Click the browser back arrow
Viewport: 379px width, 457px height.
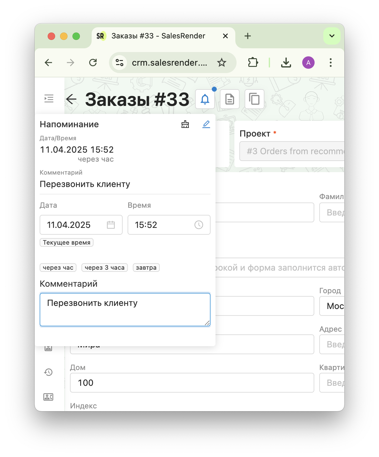coord(49,63)
